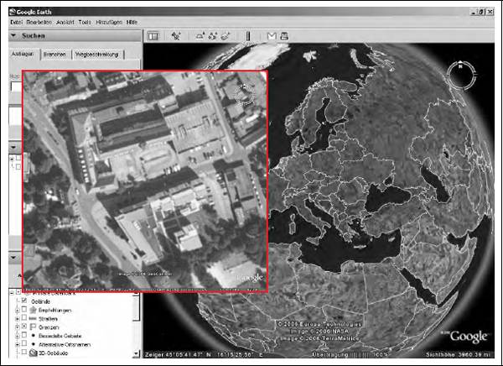Check the Alternative Ortsnamen layer checkbox
503x366 pixels.
(x=24, y=344)
